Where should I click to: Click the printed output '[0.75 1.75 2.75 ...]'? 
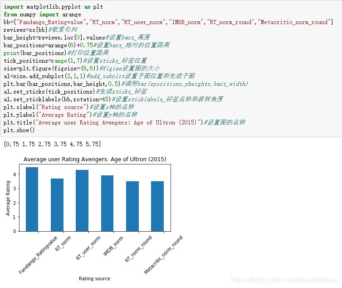52,144
